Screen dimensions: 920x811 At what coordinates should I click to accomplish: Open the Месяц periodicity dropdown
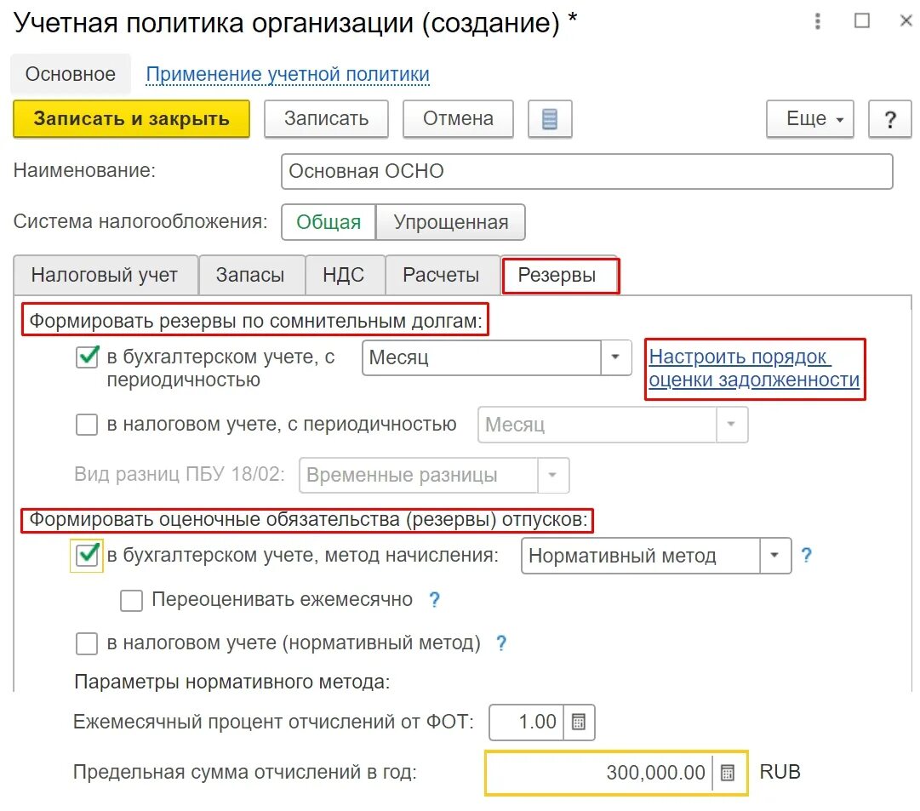click(x=614, y=357)
